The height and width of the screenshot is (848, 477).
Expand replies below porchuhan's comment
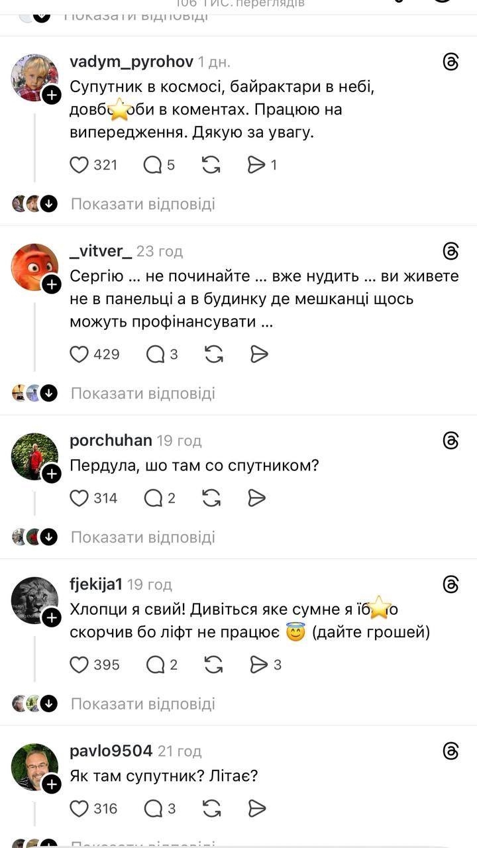click(142, 537)
